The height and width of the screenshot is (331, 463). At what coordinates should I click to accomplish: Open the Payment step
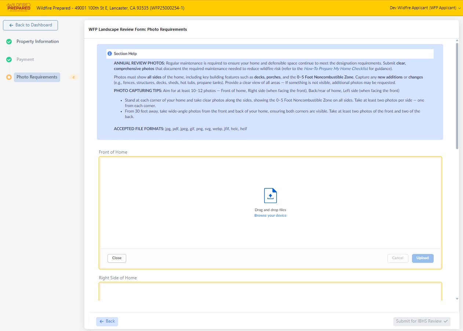pos(25,59)
